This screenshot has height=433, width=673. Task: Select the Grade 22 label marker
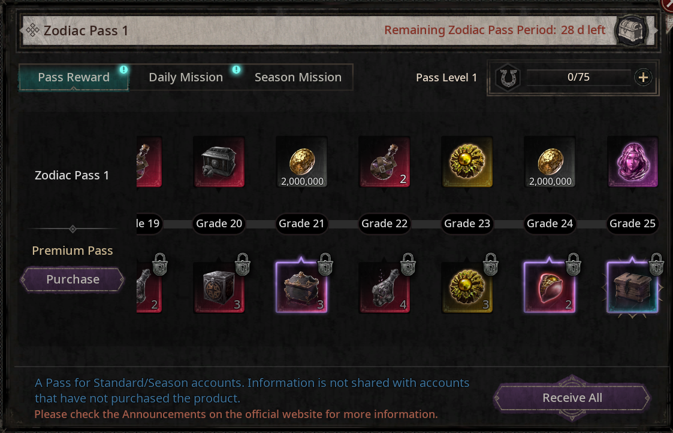[385, 224]
